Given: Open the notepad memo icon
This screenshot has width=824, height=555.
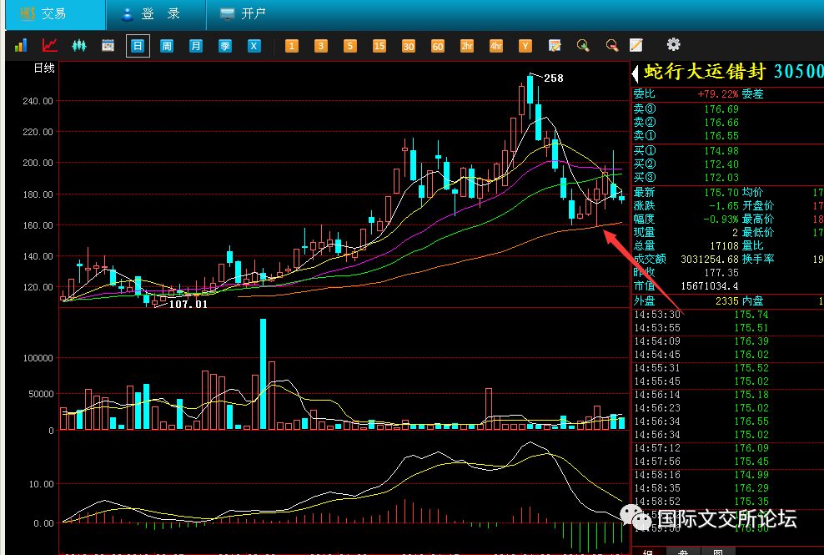Looking at the screenshot, I should pyautogui.click(x=636, y=45).
